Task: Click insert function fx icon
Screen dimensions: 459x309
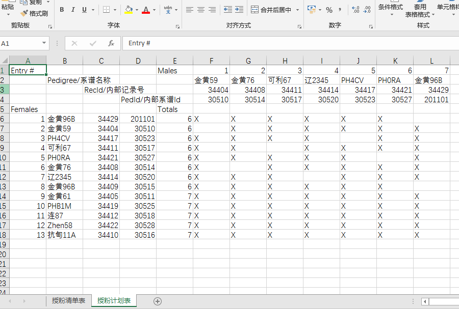Action: coord(111,43)
